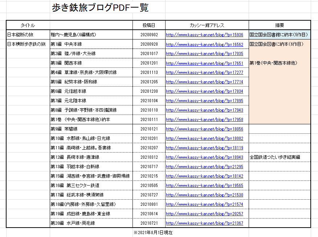Image resolution: width=318 pixels, height=237 pixels.
Task: Click the 関西本線 link p=17651
Action: tap(204, 63)
